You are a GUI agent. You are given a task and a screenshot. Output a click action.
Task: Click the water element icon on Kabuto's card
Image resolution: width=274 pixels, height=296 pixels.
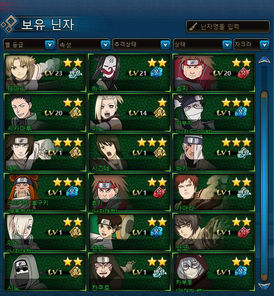(241, 272)
